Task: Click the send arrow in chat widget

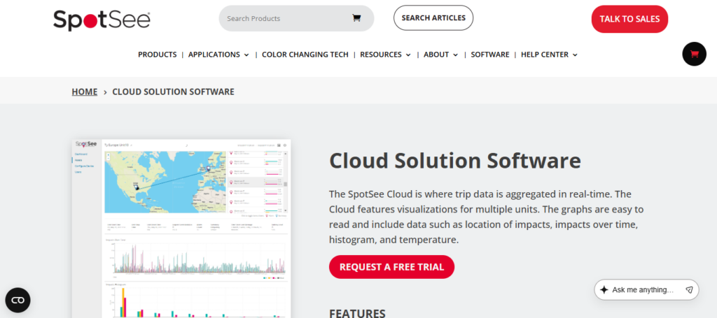Action: pyautogui.click(x=689, y=290)
